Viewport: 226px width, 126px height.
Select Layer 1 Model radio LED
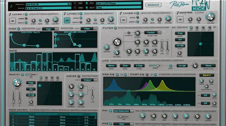(x=26, y=18)
